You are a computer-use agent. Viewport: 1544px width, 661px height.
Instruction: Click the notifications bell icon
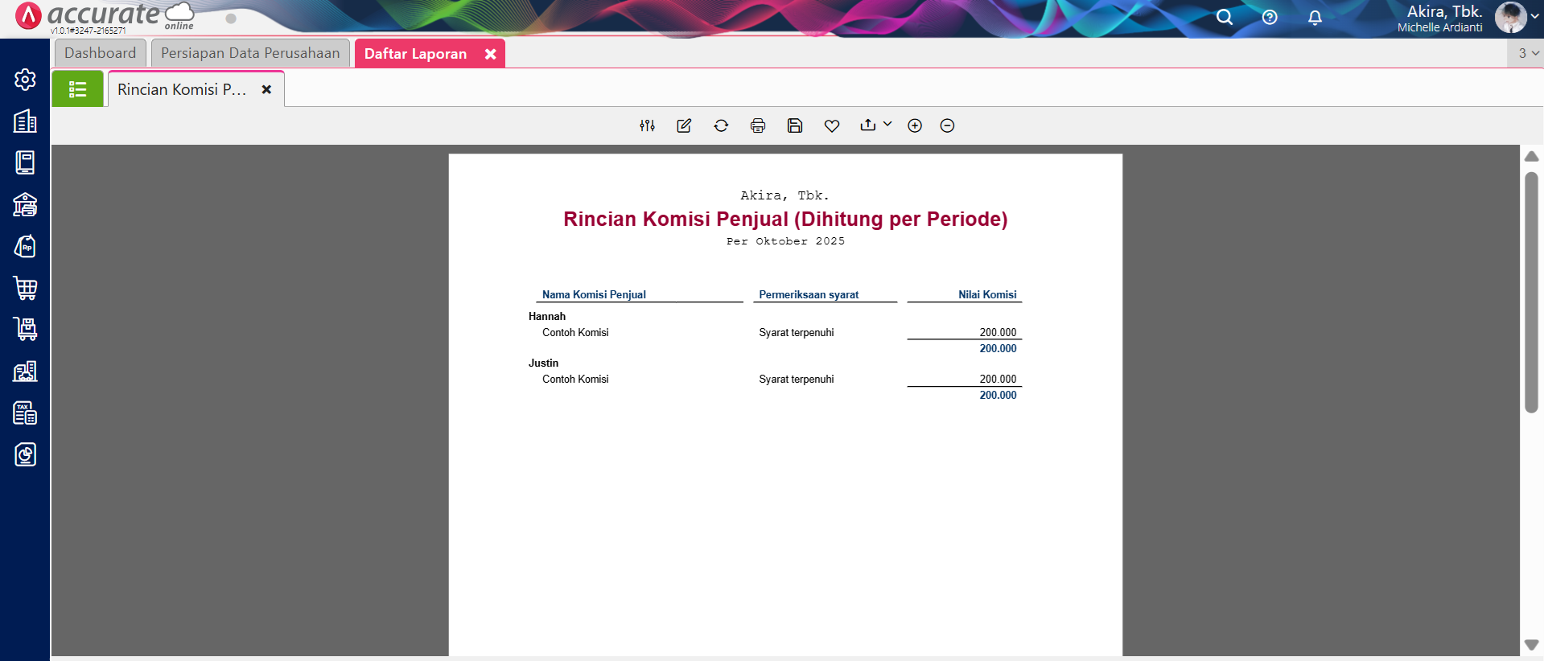click(1315, 17)
